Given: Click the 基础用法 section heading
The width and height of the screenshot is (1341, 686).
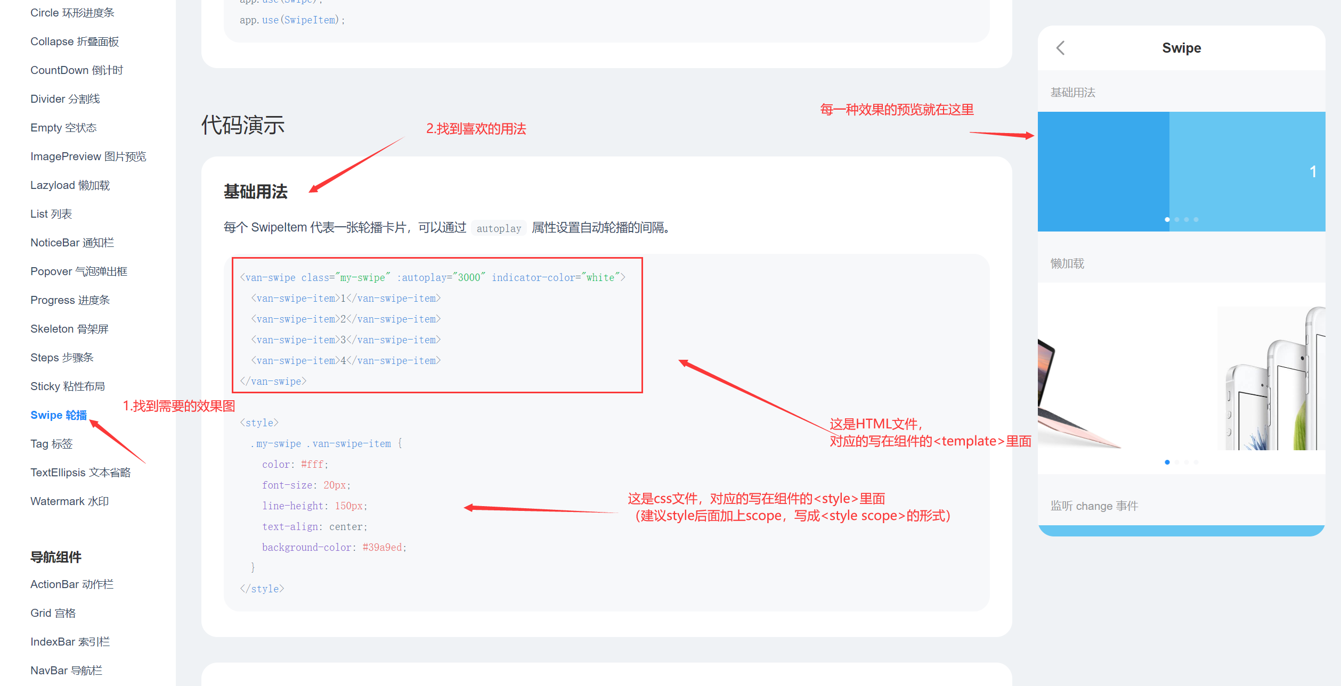Looking at the screenshot, I should point(255,192).
